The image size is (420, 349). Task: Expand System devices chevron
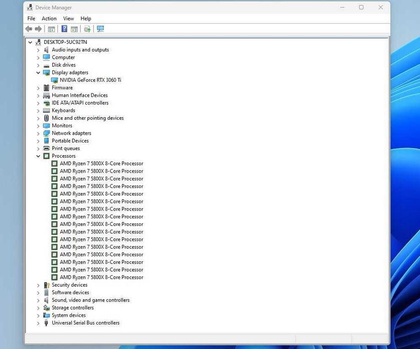38,316
